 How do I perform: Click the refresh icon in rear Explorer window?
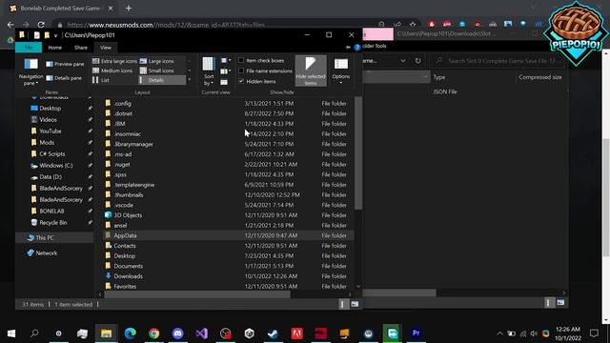417,61
